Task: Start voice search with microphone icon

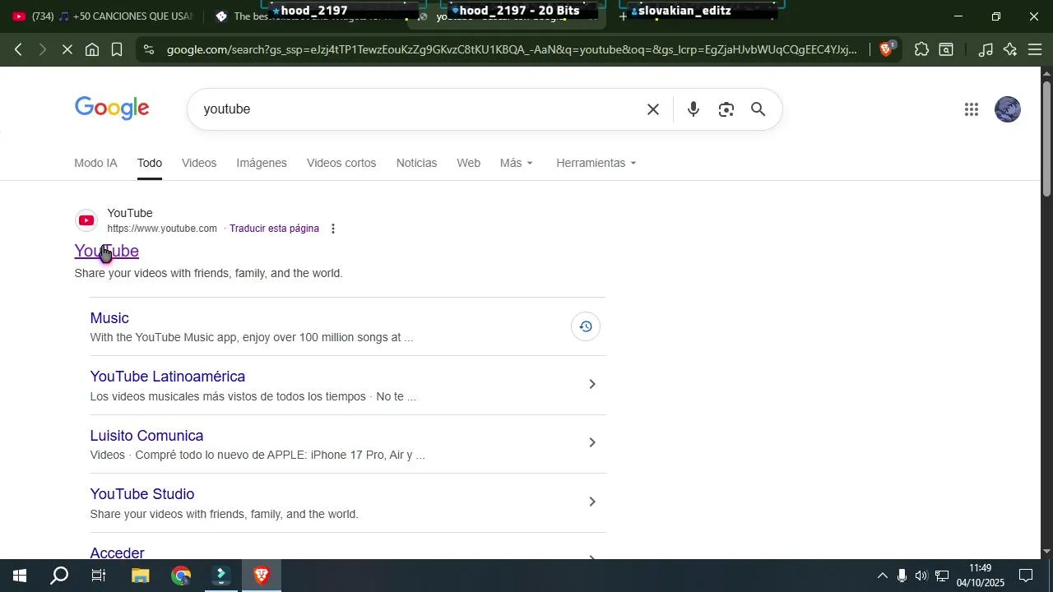Action: tap(693, 109)
